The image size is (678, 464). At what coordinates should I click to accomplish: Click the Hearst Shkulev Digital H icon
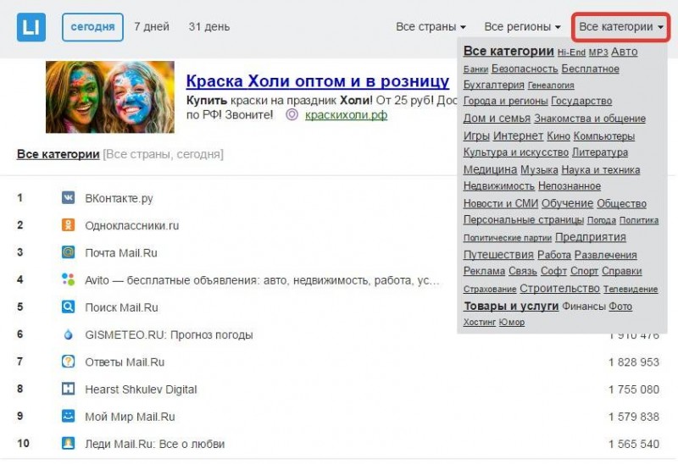pyautogui.click(x=68, y=389)
